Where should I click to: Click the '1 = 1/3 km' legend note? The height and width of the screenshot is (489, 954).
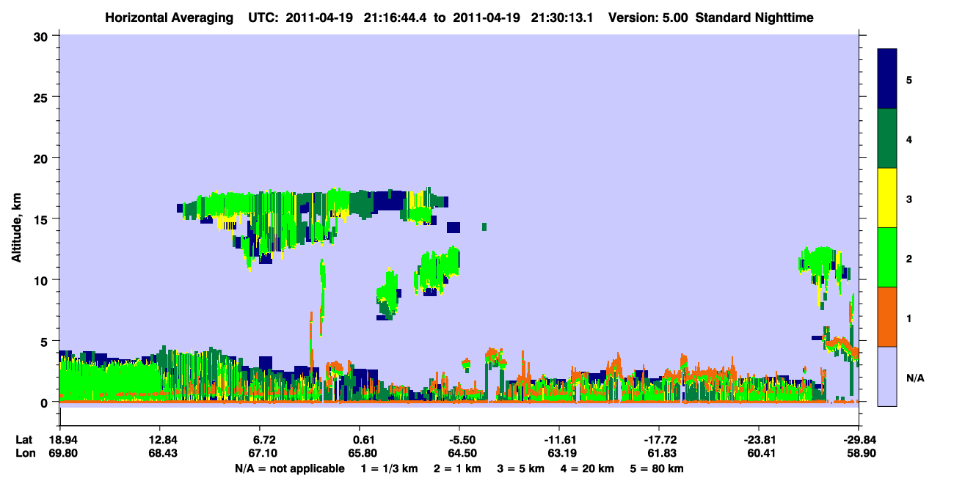[390, 468]
